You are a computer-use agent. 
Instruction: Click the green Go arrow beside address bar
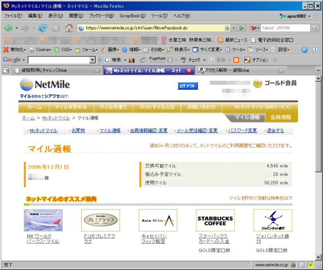pos(241,28)
